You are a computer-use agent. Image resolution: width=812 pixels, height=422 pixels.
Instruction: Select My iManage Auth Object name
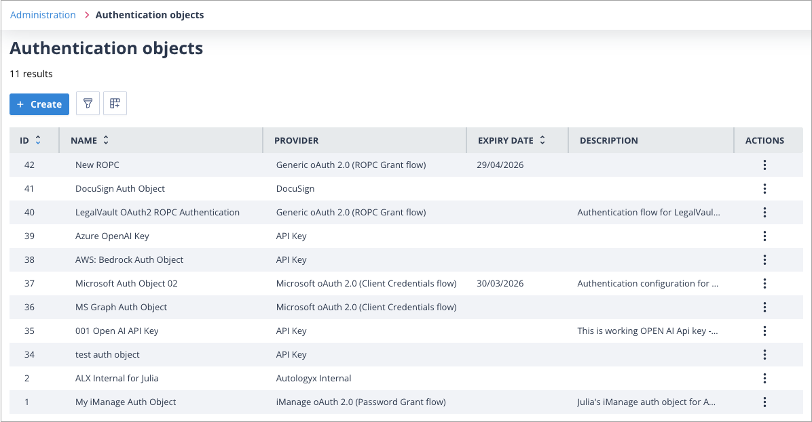pyautogui.click(x=126, y=402)
